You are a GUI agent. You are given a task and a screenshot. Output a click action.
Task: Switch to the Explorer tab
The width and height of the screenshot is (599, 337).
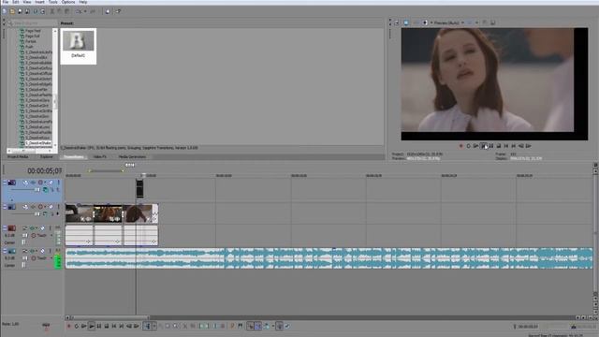click(x=47, y=157)
